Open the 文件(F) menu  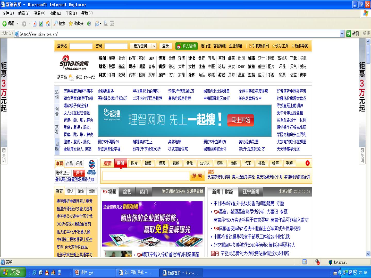pyautogui.click(x=8, y=13)
